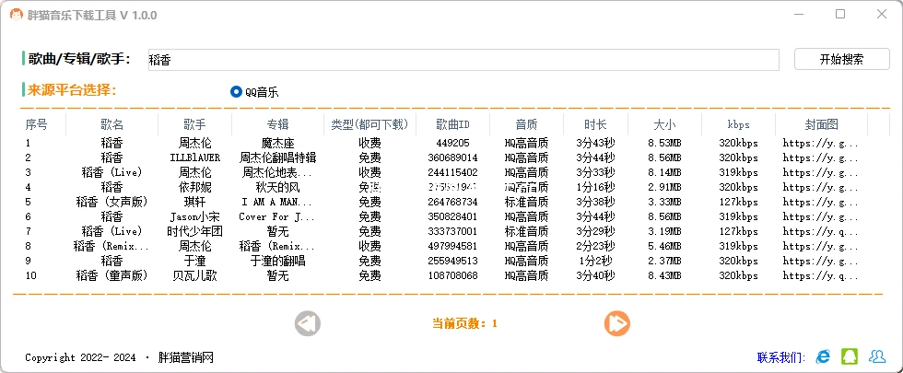Maximize the 胖猫音乐下载工具 window
903x373 pixels.
tap(840, 15)
